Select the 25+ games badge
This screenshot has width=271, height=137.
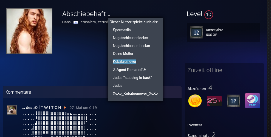pos(214,101)
